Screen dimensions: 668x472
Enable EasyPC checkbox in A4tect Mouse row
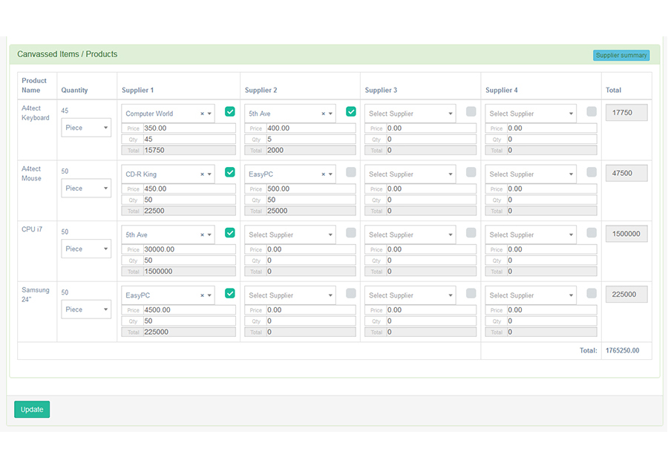pyautogui.click(x=351, y=172)
